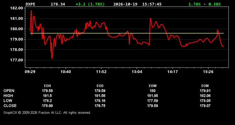Click EOH close value 178.99
Screen dimensions: 235x125
click(x=47, y=106)
